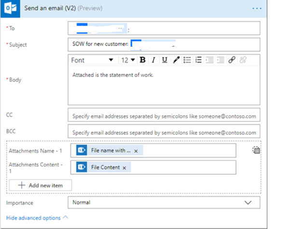Remove the File name with extension token
This screenshot has height=229, width=290.
coord(136,151)
